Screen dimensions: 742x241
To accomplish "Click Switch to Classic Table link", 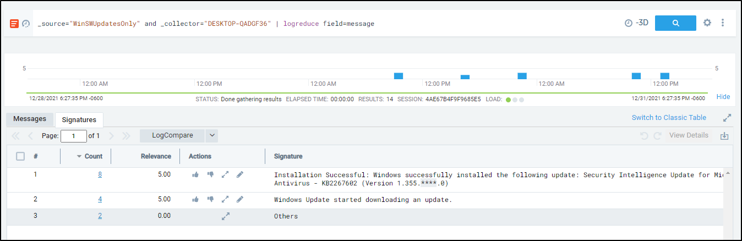I will pos(669,118).
